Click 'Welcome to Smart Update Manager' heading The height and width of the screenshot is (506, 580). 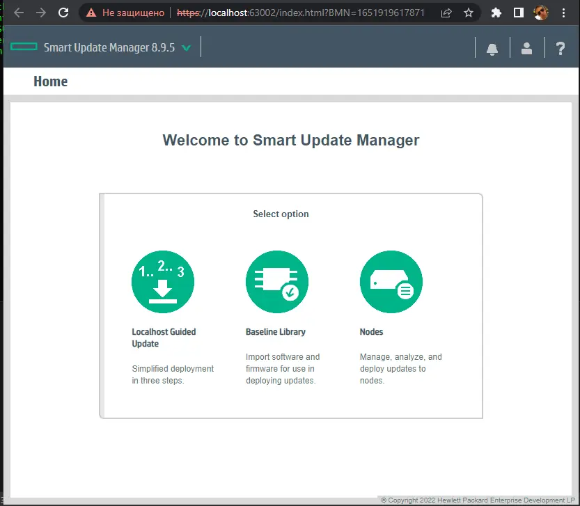(x=291, y=140)
